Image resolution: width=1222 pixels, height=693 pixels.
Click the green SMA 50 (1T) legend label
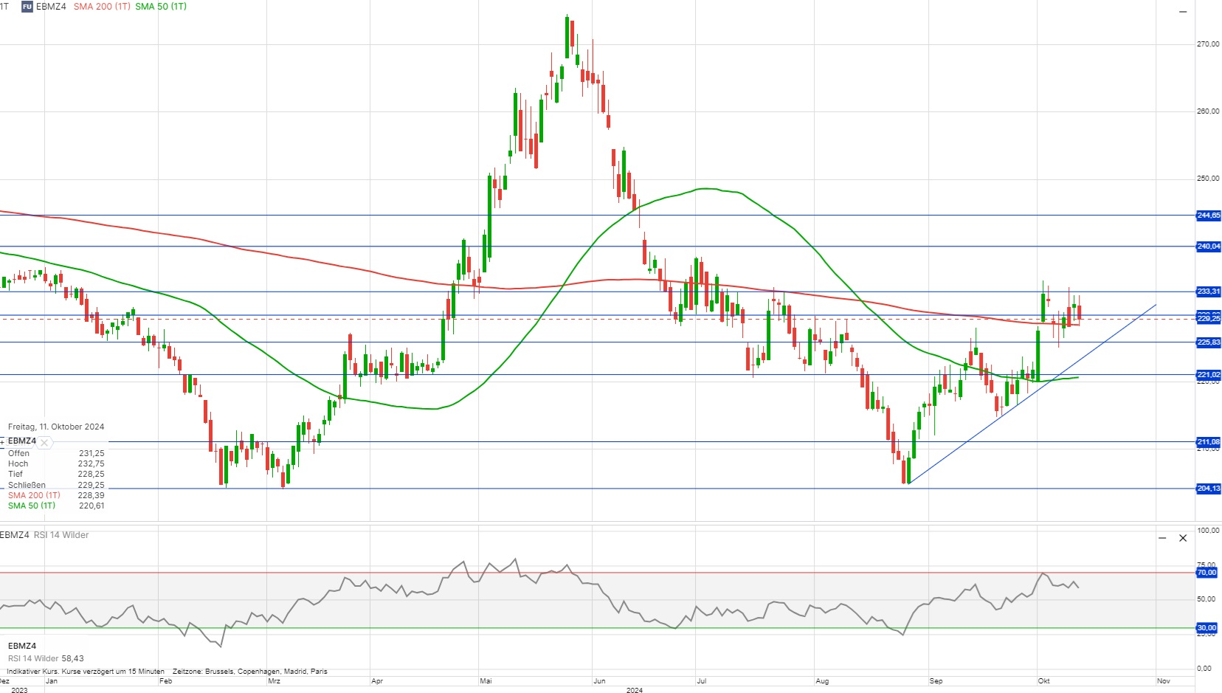(161, 7)
